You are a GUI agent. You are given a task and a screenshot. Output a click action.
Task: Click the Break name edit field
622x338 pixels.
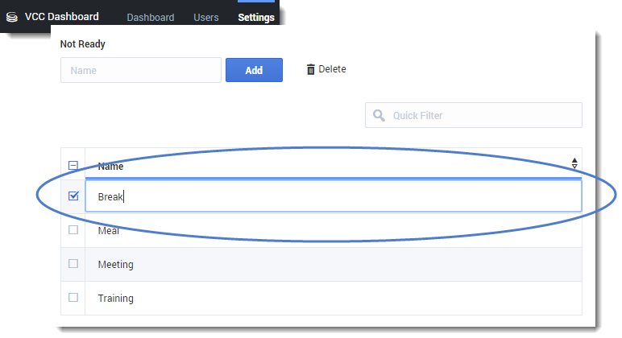(334, 196)
